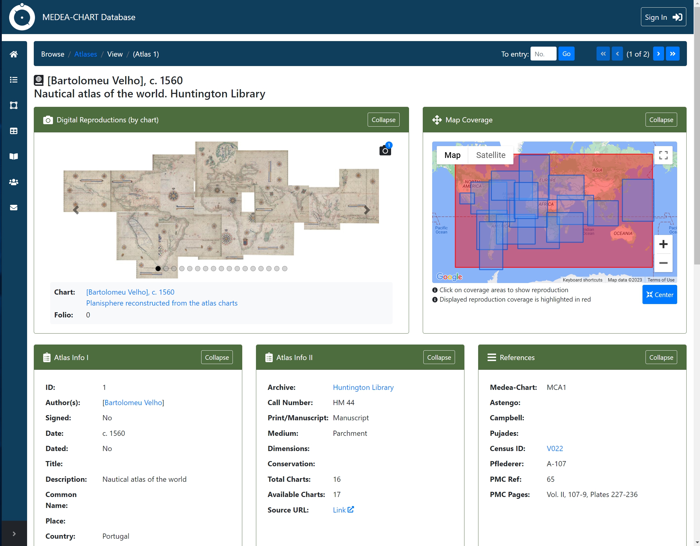Click the camera icon with badge
Viewport: 700px width, 546px height.
point(385,150)
